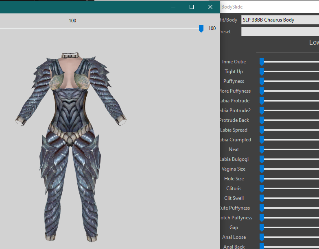Click the Crotch Puffyness slider handle
This screenshot has height=249, width=319.
tap(262, 218)
